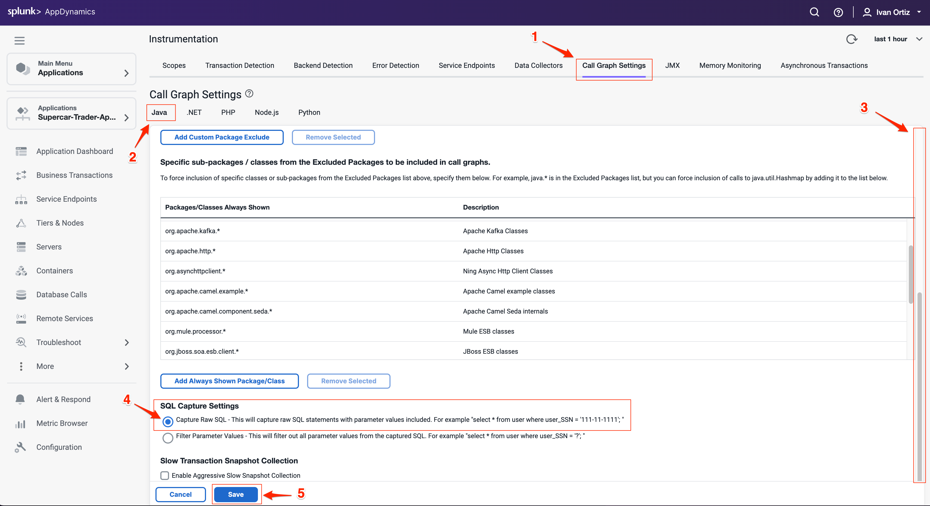This screenshot has width=930, height=506.
Task: Click the Call Graph Settings help icon
Action: [249, 93]
